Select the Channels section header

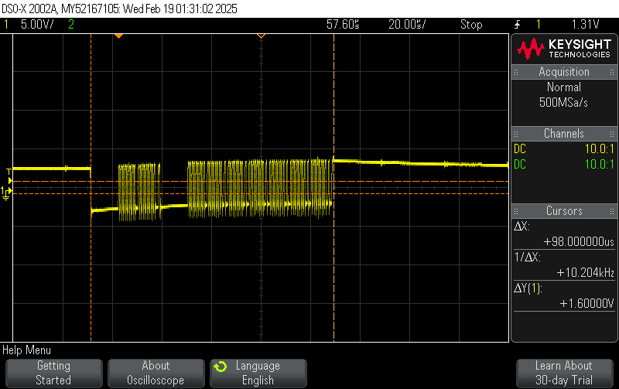(x=563, y=134)
